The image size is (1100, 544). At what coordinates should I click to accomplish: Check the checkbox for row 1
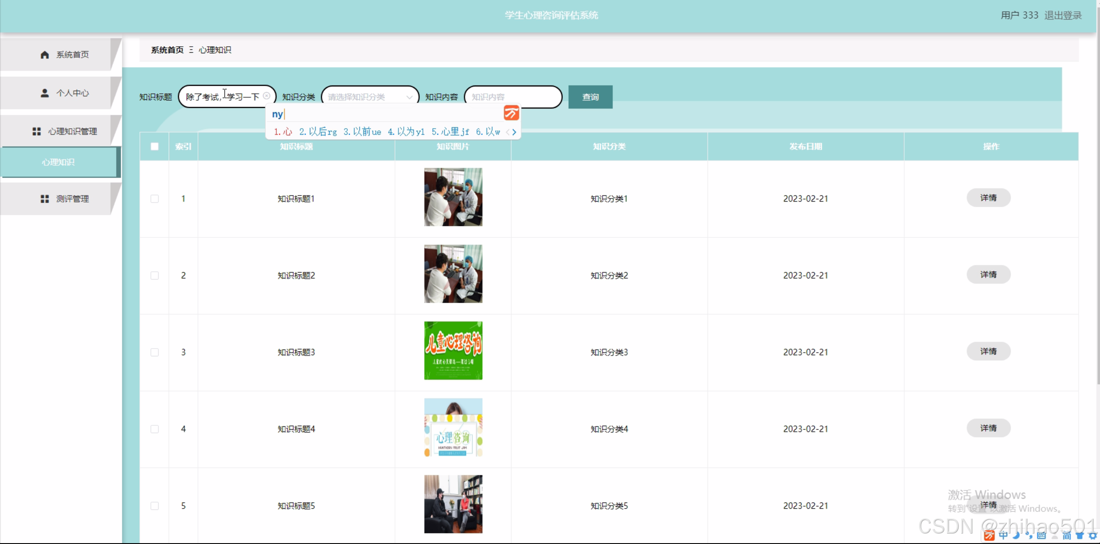click(x=154, y=199)
